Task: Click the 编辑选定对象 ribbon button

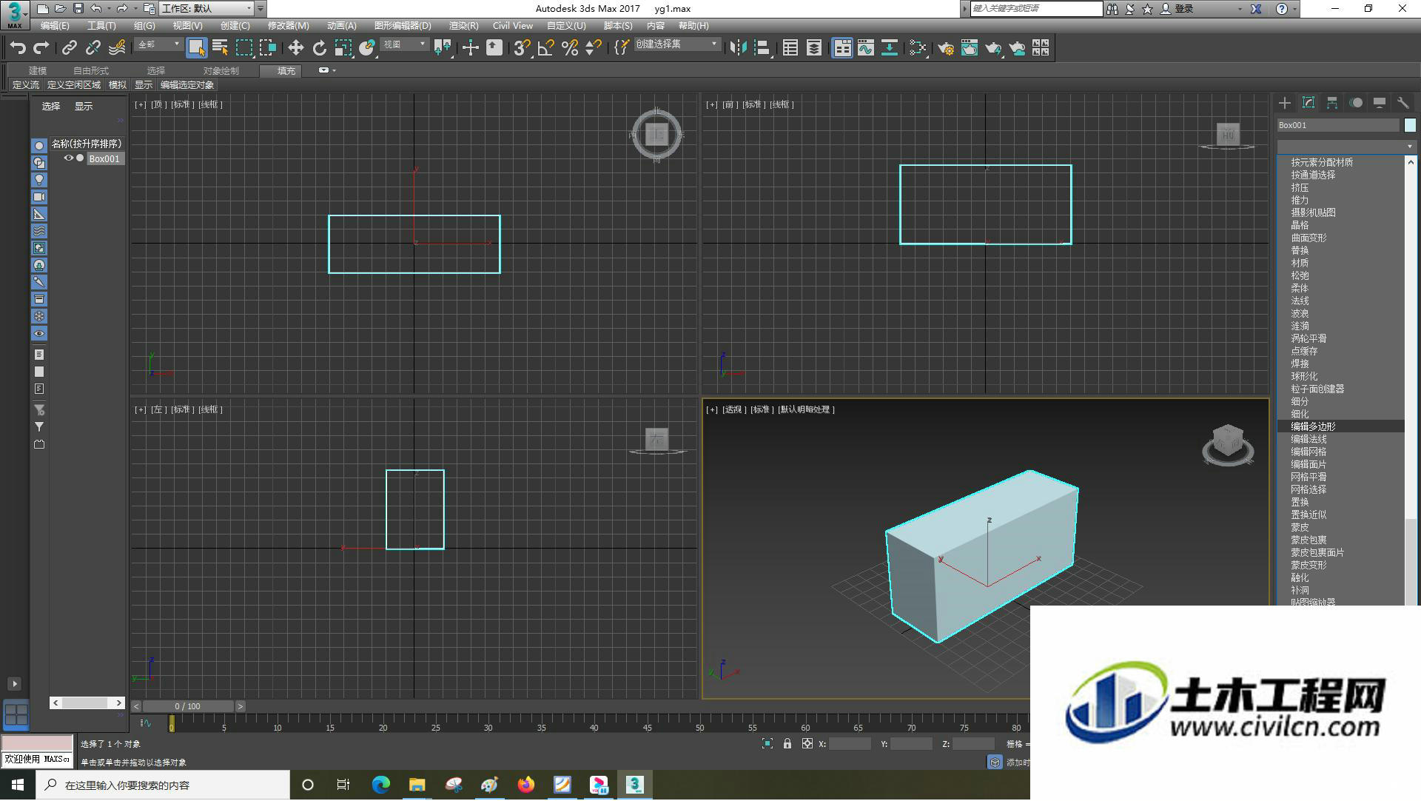Action: (187, 85)
